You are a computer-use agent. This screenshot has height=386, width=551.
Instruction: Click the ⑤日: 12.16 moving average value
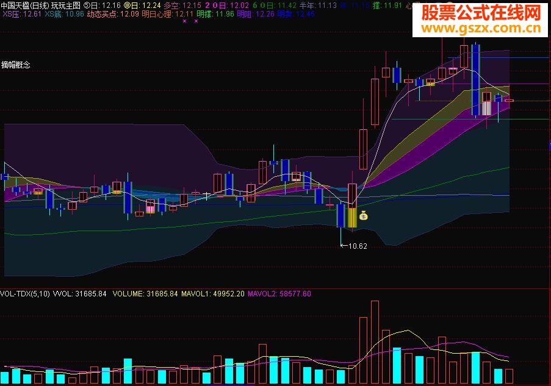click(102, 5)
